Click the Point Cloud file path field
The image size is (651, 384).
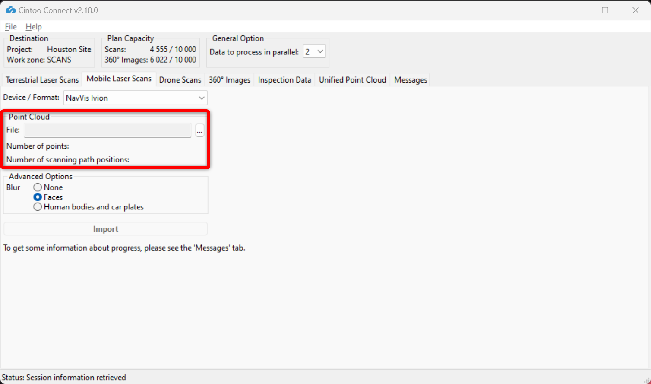coord(107,130)
